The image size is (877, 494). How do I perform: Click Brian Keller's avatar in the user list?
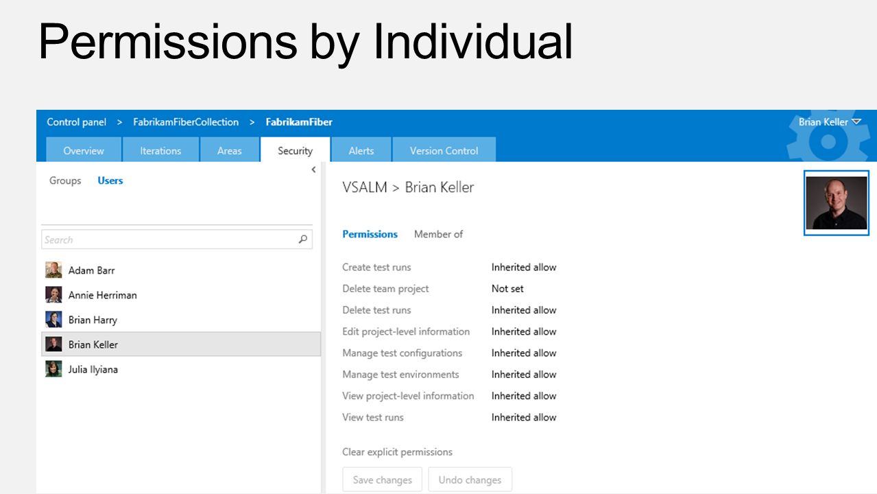pos(53,344)
